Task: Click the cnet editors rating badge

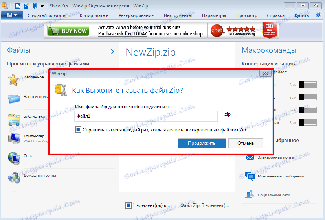Action: point(233,31)
